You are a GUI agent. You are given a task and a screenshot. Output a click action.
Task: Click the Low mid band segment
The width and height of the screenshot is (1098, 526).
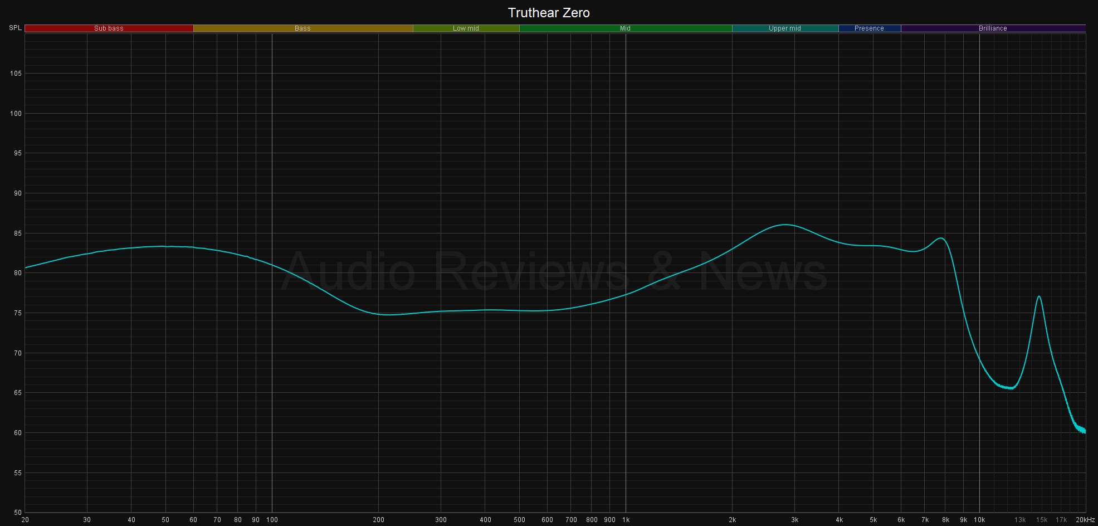466,28
